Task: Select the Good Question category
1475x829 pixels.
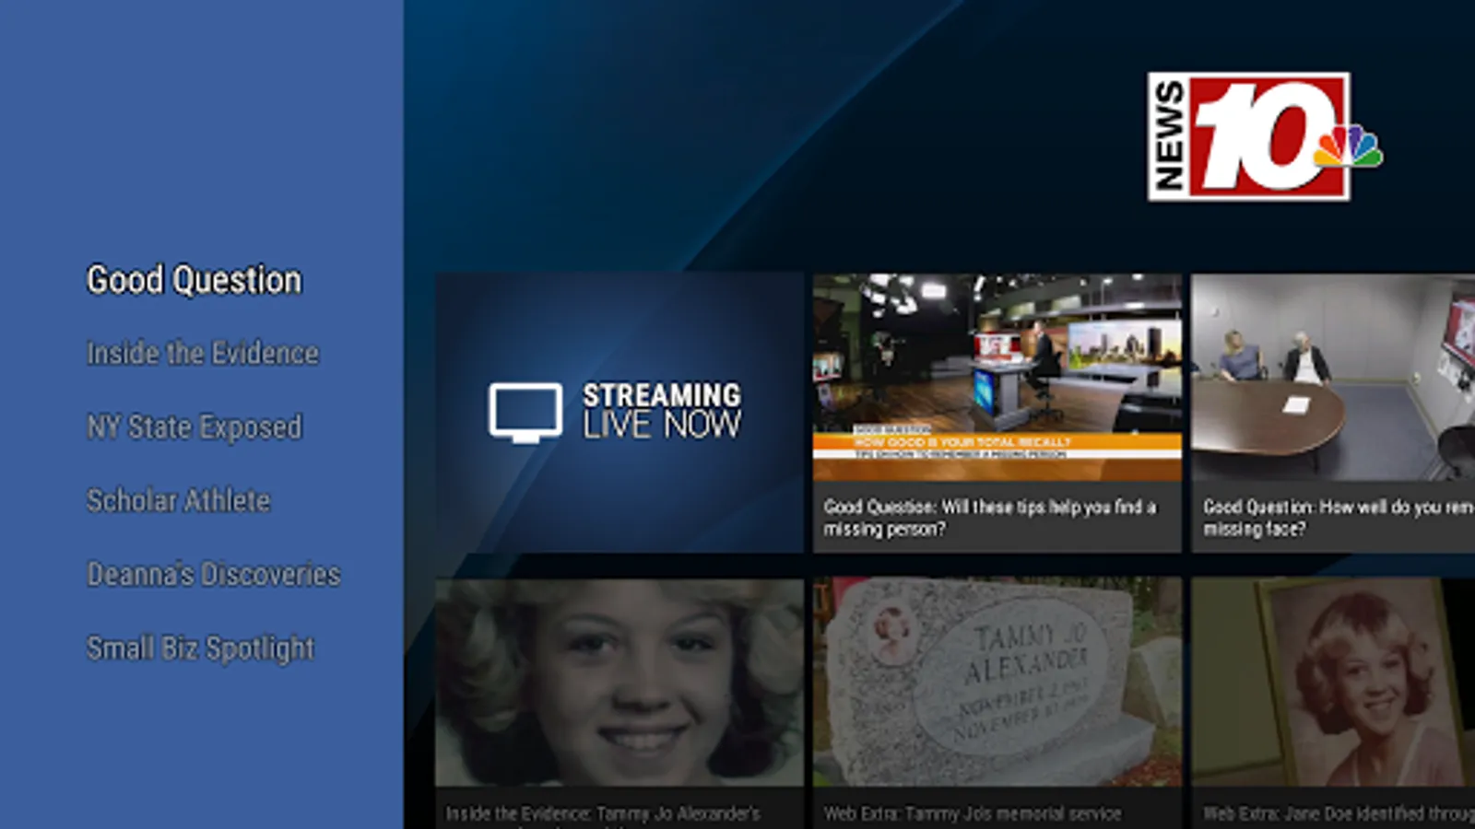Action: (194, 280)
